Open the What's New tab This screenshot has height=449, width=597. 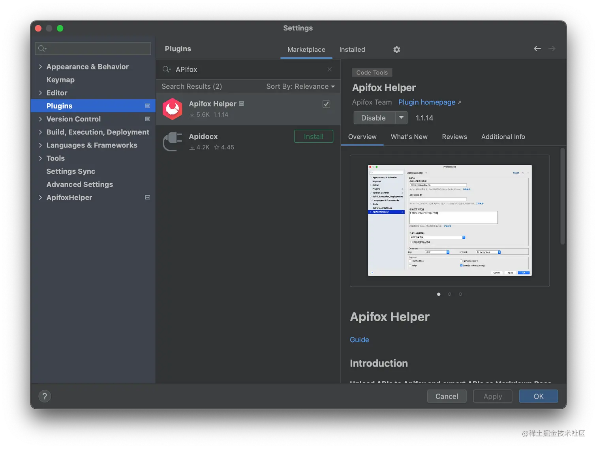coord(409,137)
